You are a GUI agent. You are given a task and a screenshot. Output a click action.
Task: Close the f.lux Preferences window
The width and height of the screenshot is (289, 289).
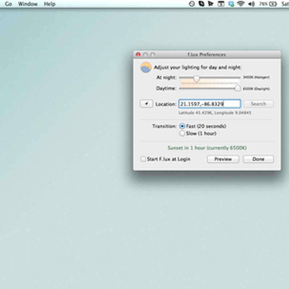tap(138, 55)
